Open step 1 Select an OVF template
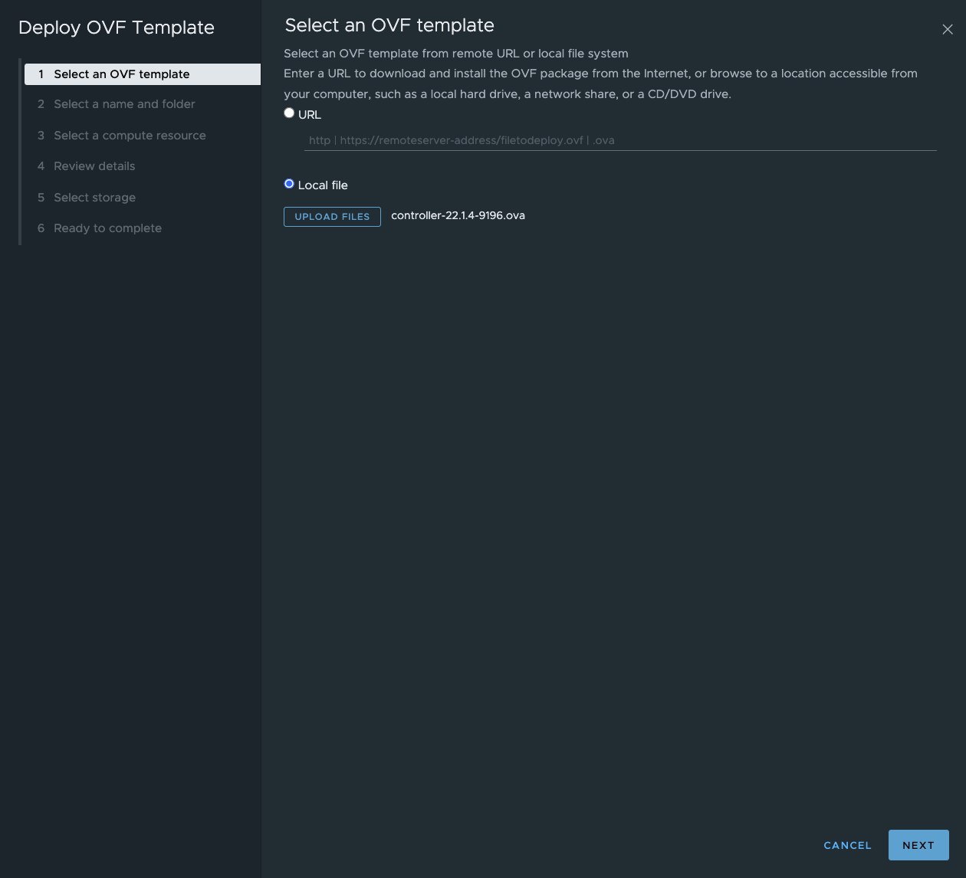Screen dimensions: 966x878 tap(121, 74)
